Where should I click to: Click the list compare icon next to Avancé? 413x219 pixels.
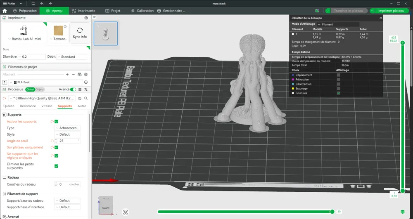[x=80, y=89]
